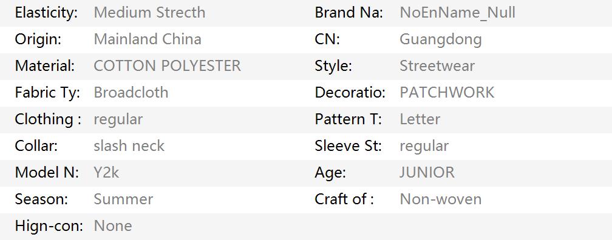The width and height of the screenshot is (612, 240).
Task: Click the NoEnName_Null brand value
Action: click(457, 13)
